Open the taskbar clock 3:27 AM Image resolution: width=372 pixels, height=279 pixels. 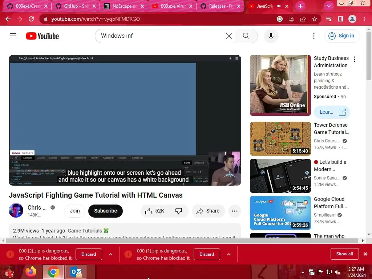tap(356, 272)
